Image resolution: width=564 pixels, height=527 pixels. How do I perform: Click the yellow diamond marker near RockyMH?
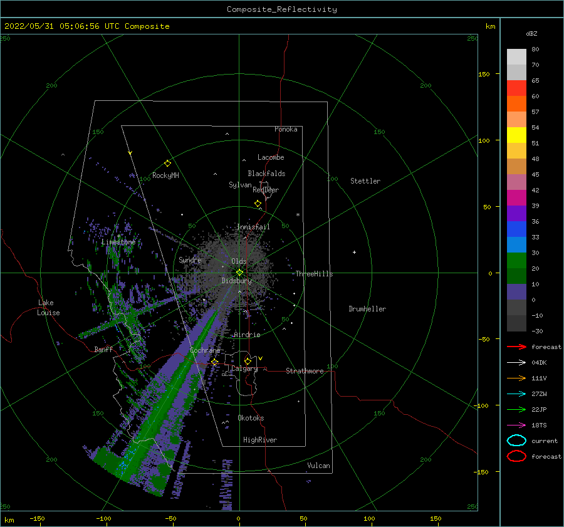pyautogui.click(x=167, y=164)
